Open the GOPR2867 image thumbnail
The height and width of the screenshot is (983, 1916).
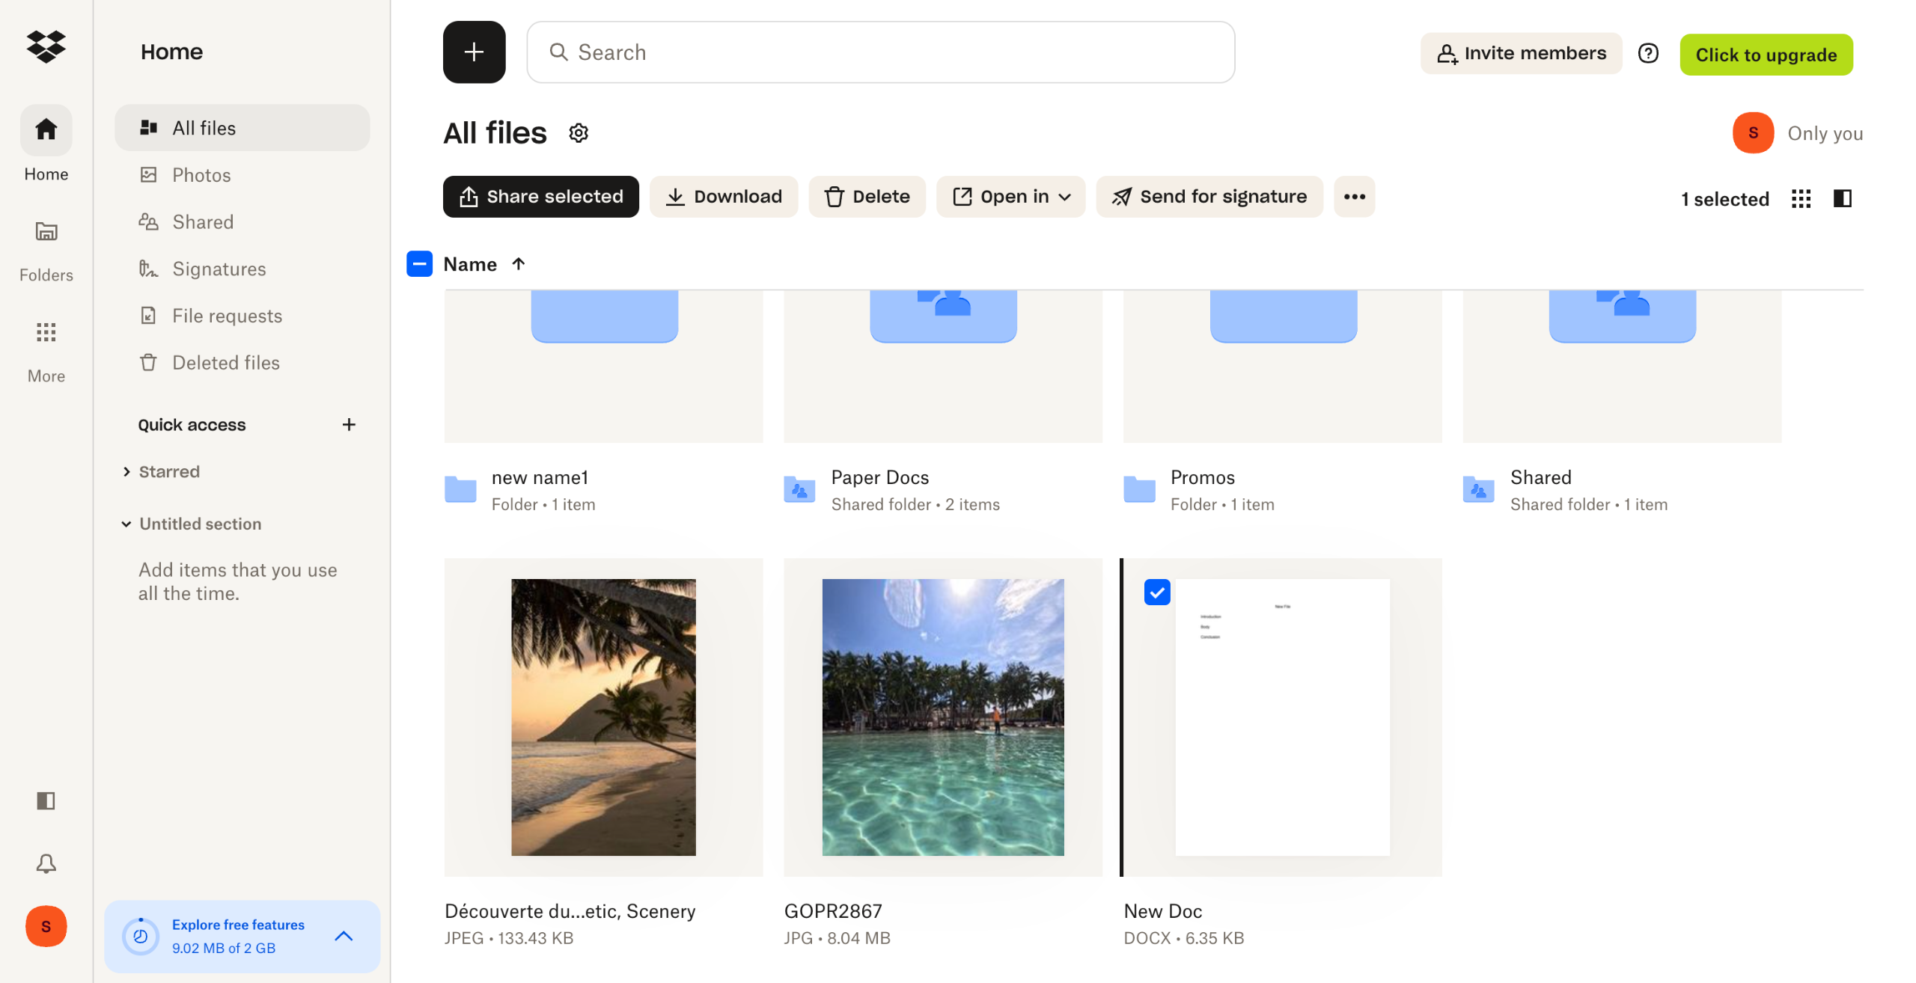[x=942, y=717]
